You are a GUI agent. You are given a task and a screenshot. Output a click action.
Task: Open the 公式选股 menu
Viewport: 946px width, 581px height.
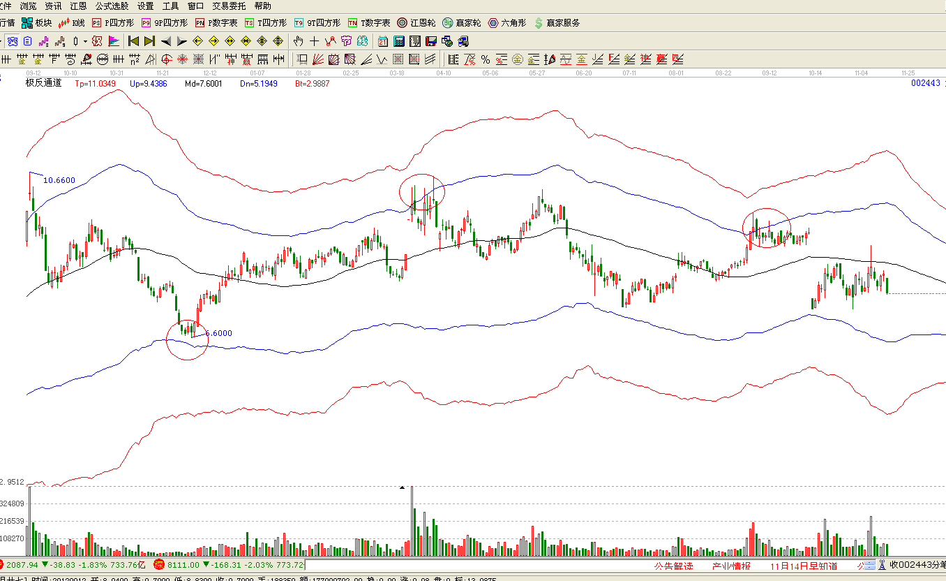coord(112,6)
